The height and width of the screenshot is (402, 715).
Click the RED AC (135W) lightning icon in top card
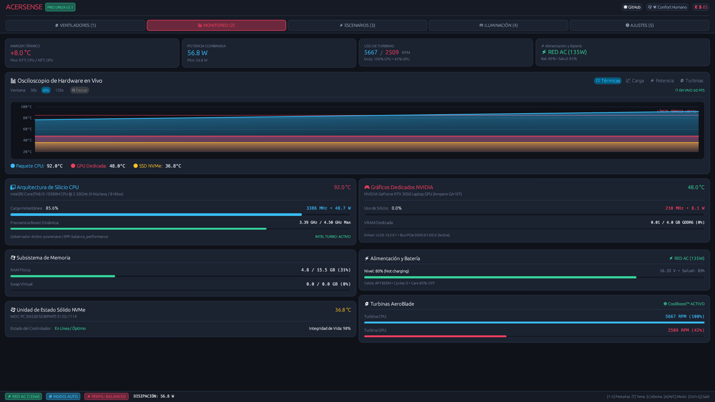(544, 52)
